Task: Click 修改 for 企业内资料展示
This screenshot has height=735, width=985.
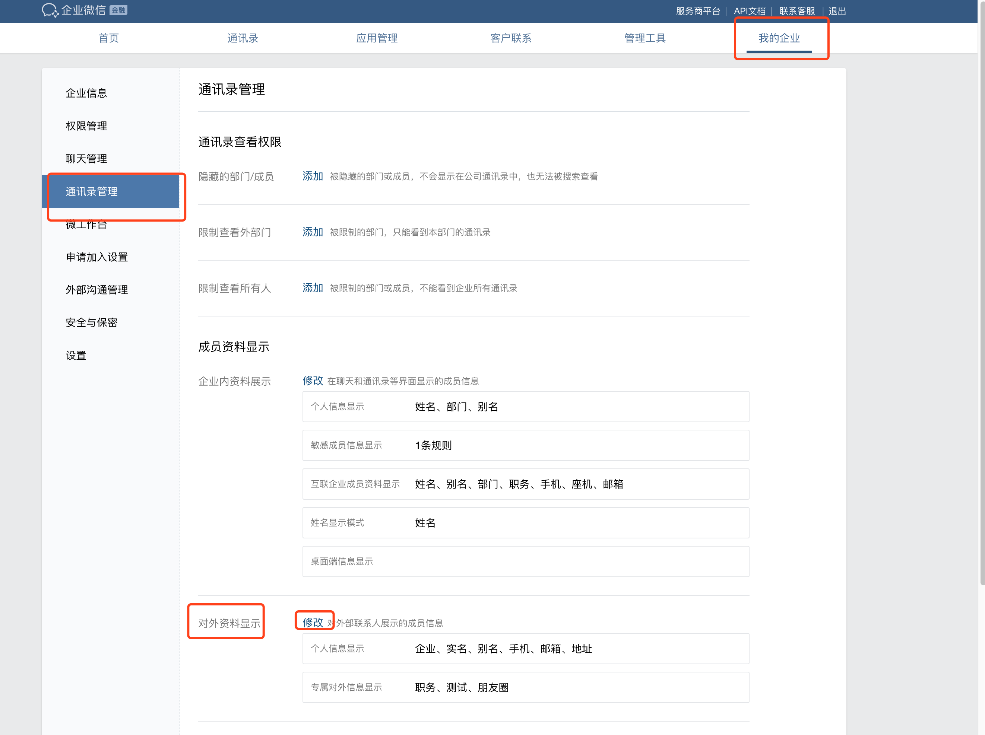Action: coord(313,381)
